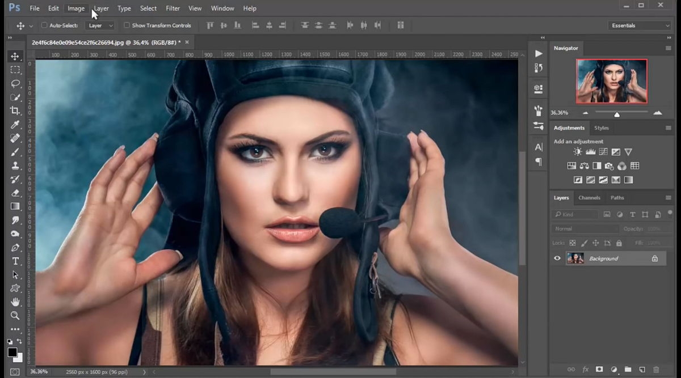Open the Paragraph panel icon
This screenshot has width=681, height=378.
[x=539, y=162]
